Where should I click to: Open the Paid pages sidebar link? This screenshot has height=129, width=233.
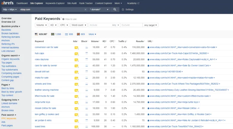[x=7, y=126]
